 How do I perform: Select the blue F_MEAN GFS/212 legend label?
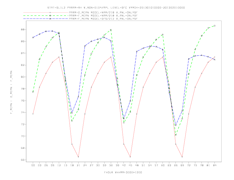103,19
